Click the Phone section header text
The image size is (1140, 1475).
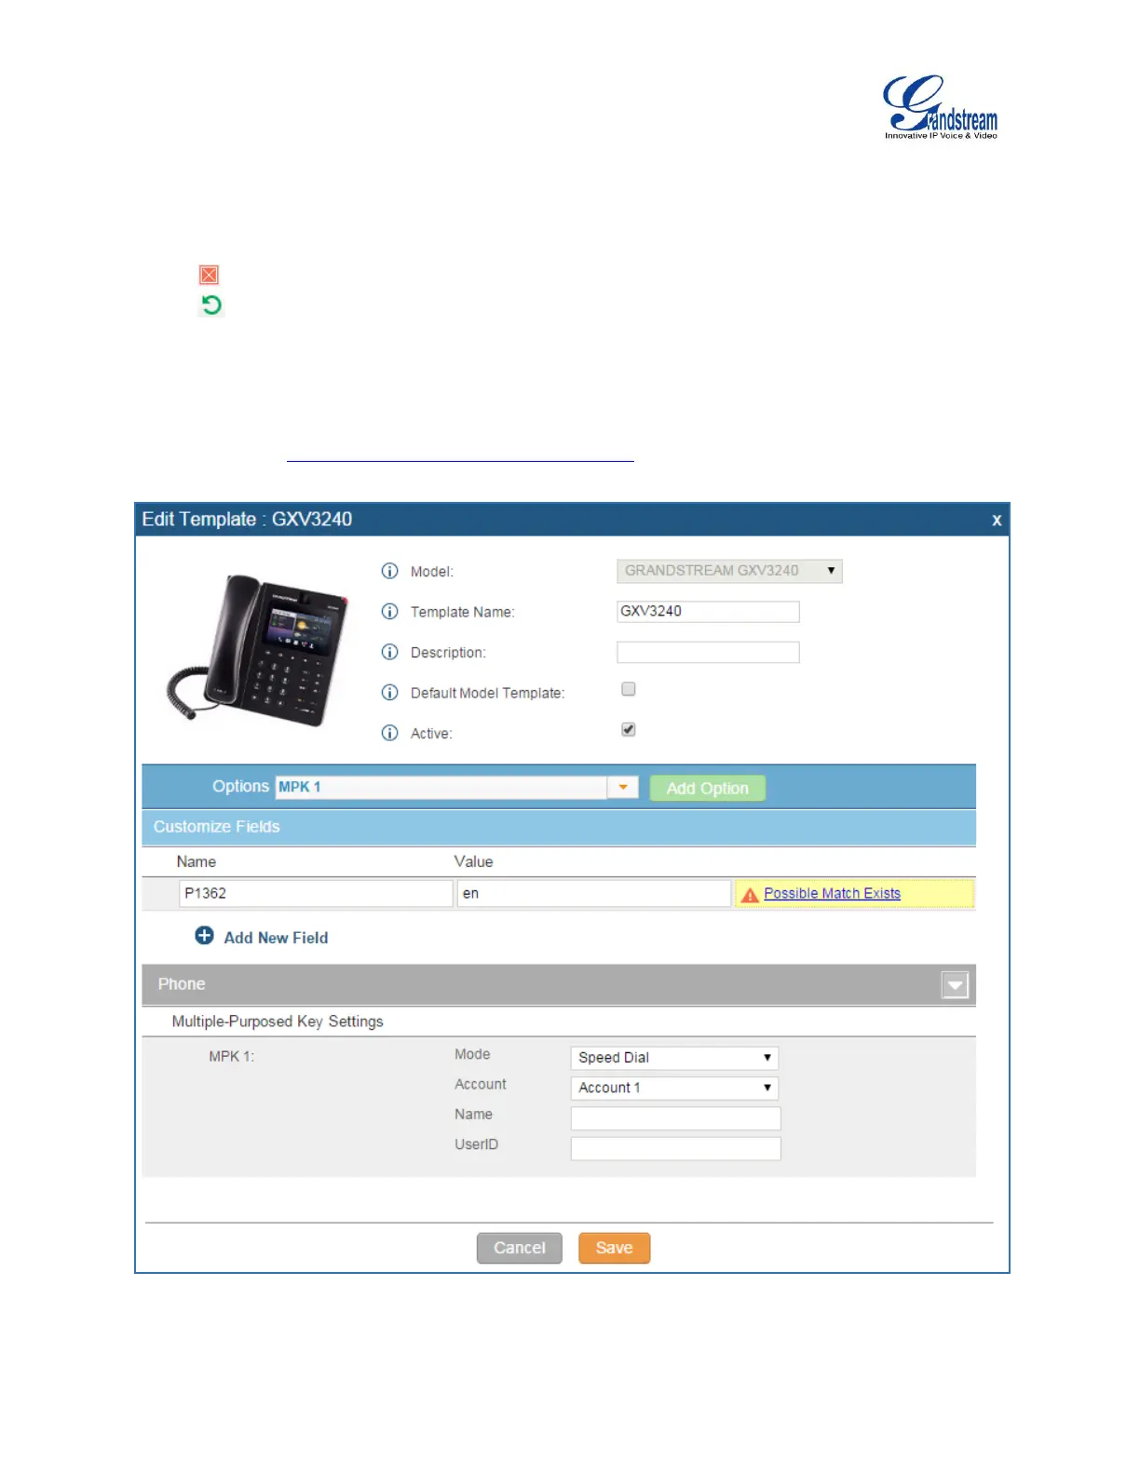[182, 984]
